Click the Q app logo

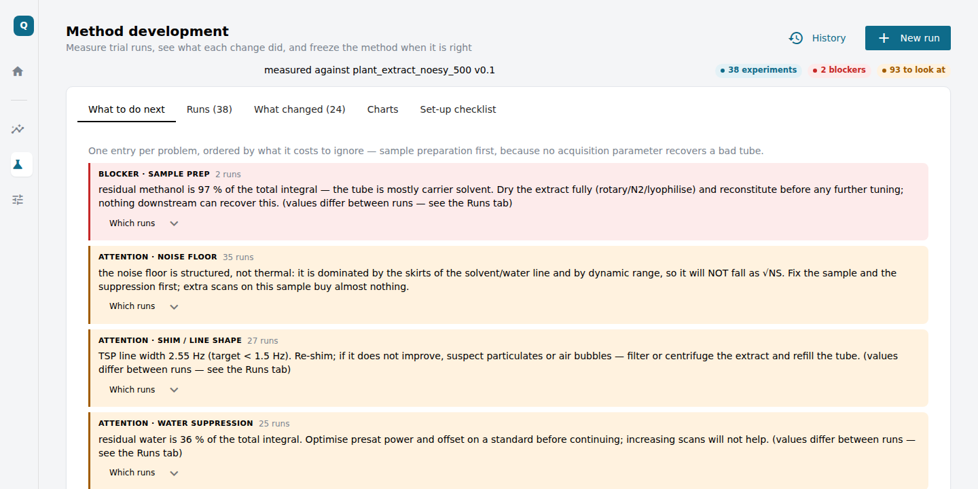click(24, 26)
